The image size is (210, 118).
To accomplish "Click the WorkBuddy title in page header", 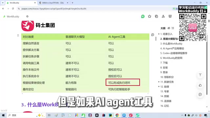I will 13,16.
